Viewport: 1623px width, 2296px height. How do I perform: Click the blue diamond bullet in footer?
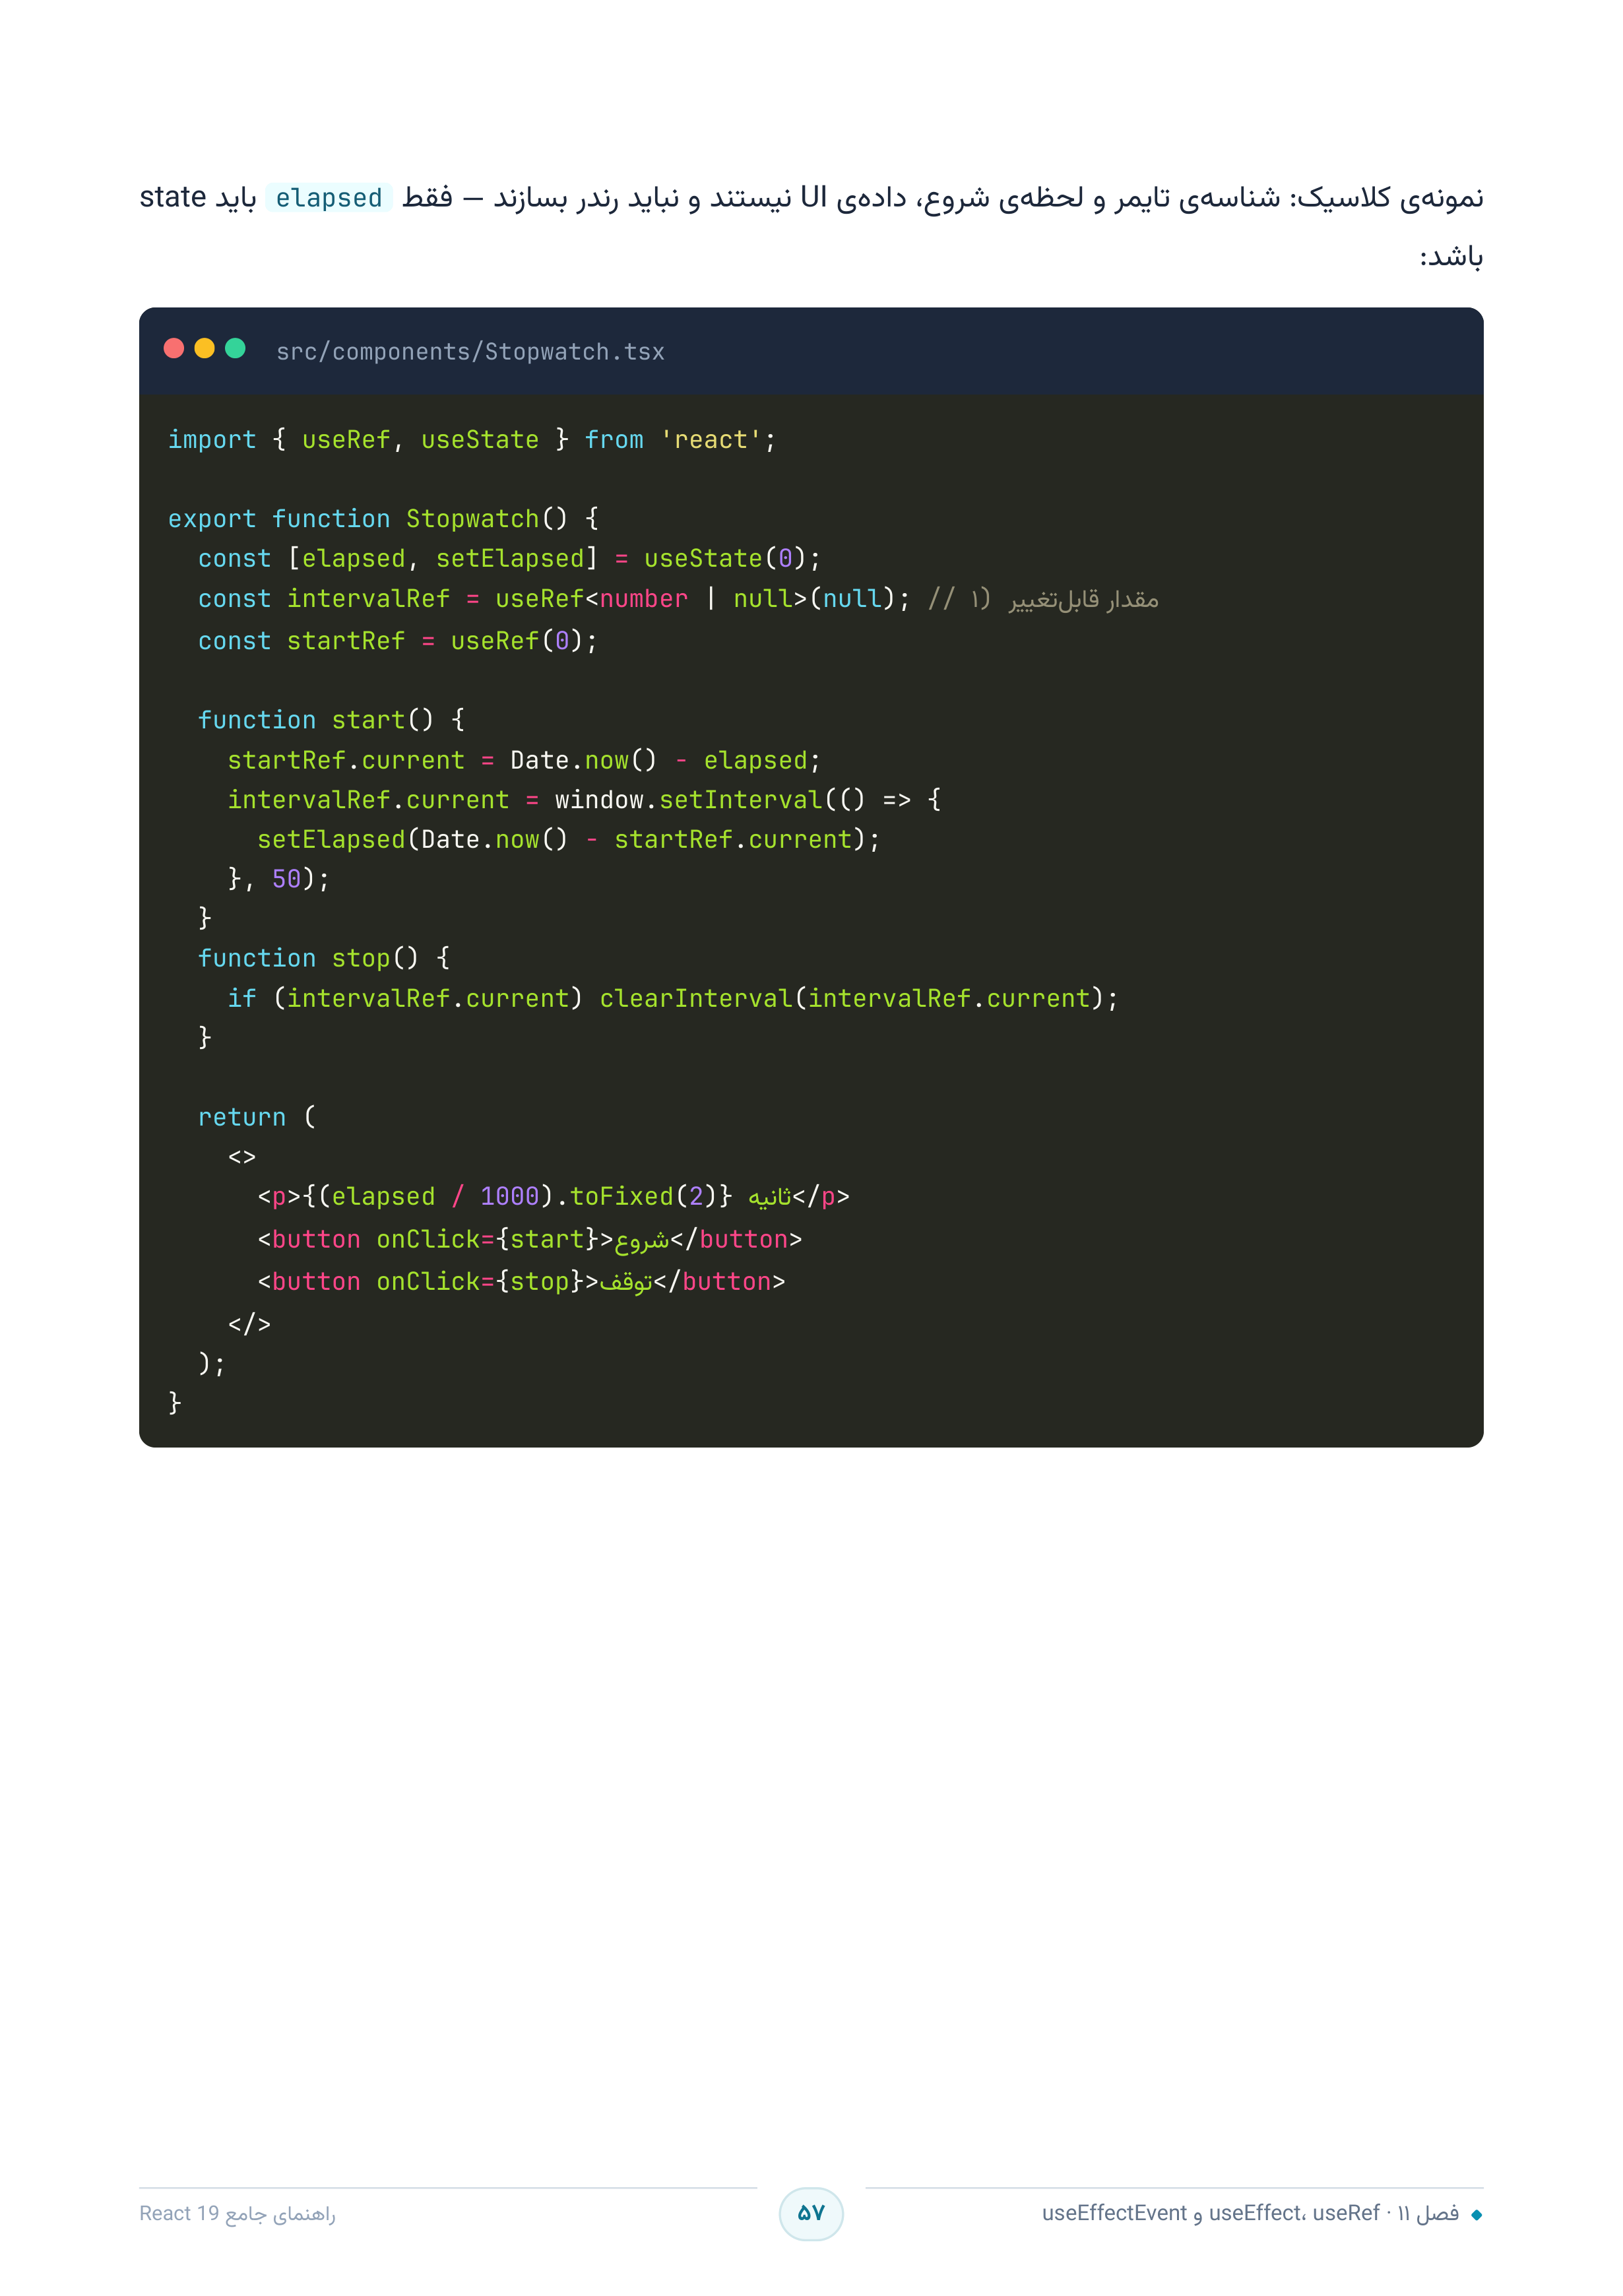1476,2215
